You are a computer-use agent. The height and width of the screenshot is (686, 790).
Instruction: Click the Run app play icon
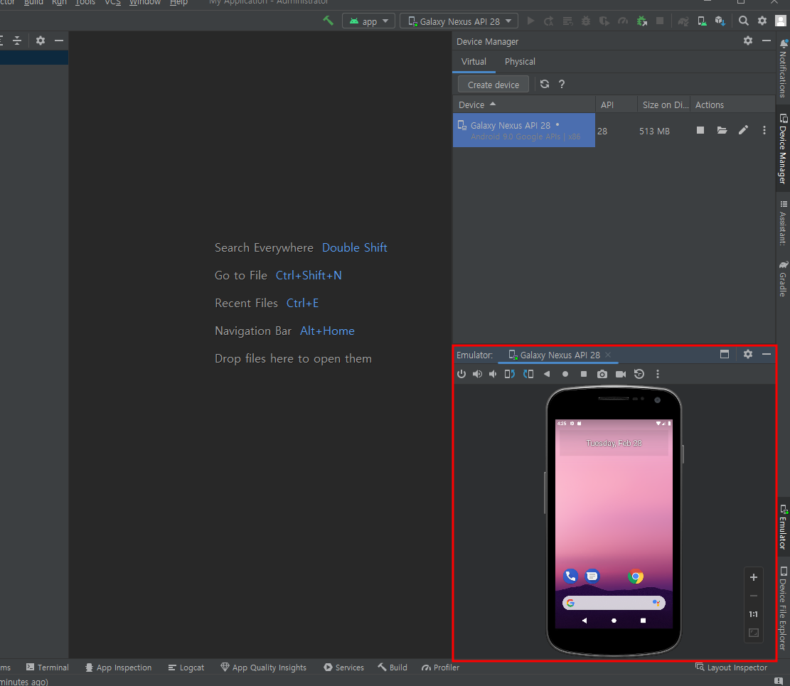tap(530, 21)
